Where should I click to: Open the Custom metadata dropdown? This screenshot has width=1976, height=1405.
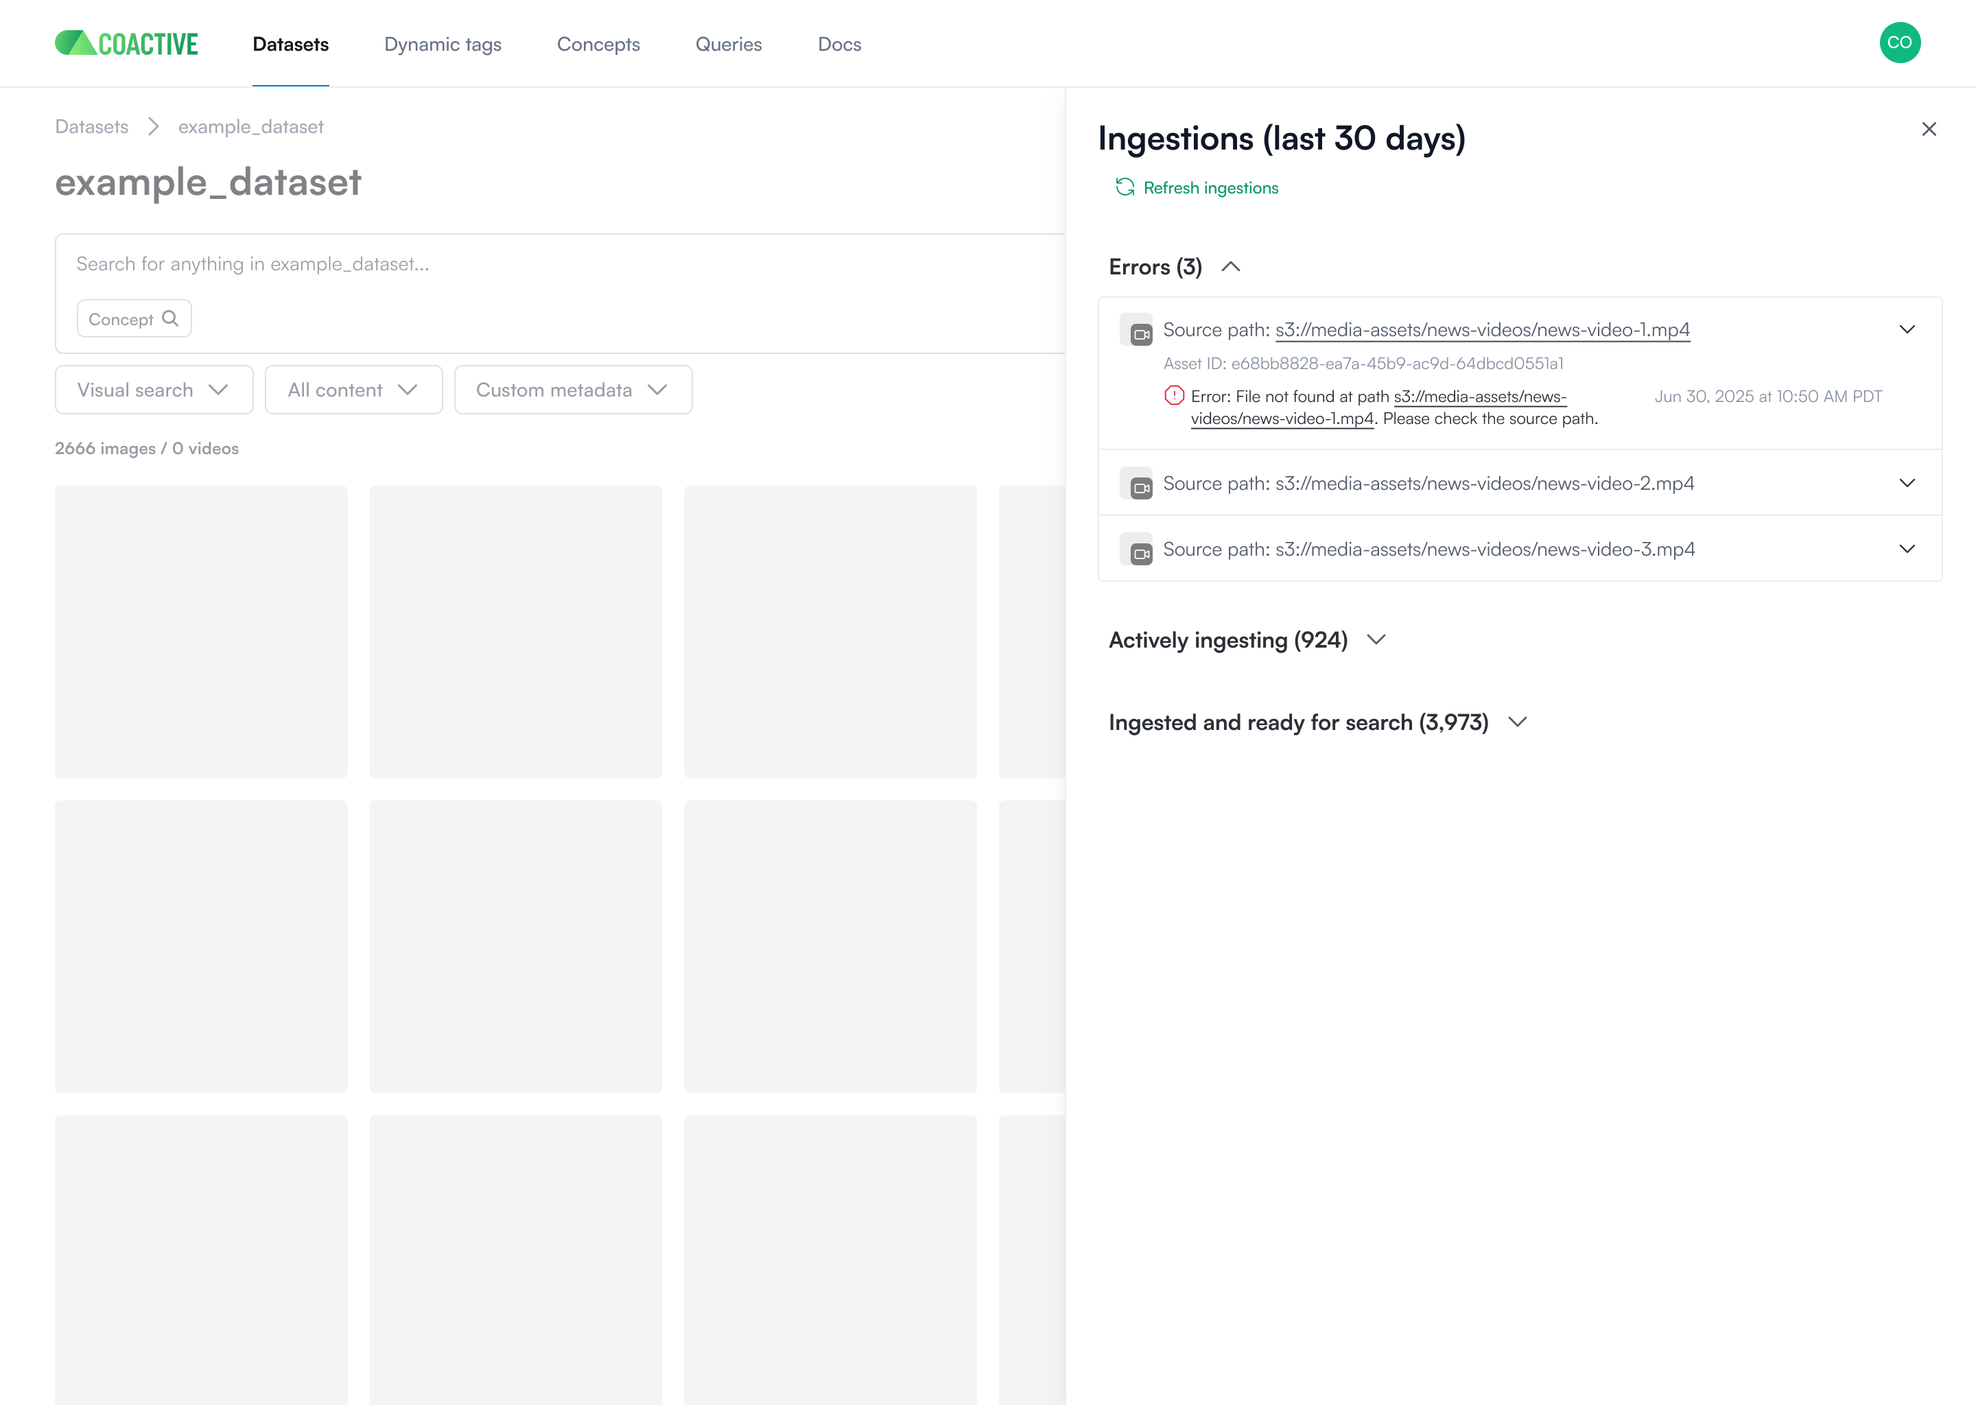tap(572, 389)
